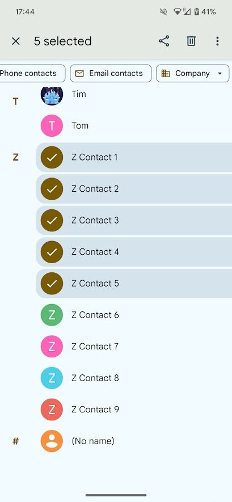Jump to the Z section letter
Viewport: 232px width, 502px height.
tap(15, 157)
